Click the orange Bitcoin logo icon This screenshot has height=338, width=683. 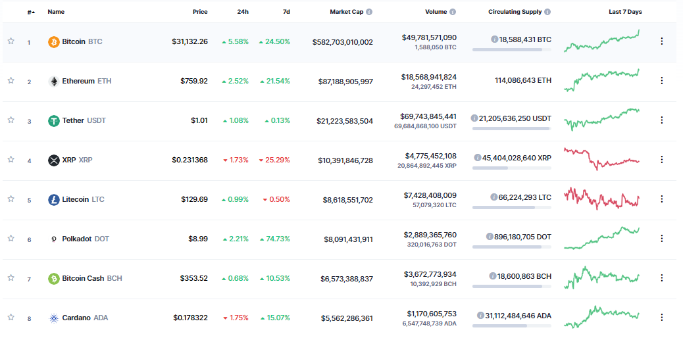tap(53, 42)
